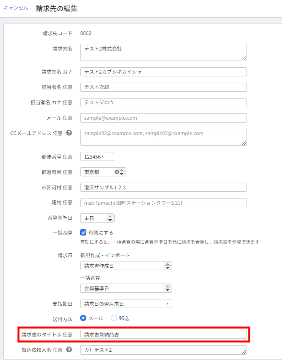This screenshot has width=282, height=360.
Task: Click the 振込依頼人名 text area
Action: point(164,350)
